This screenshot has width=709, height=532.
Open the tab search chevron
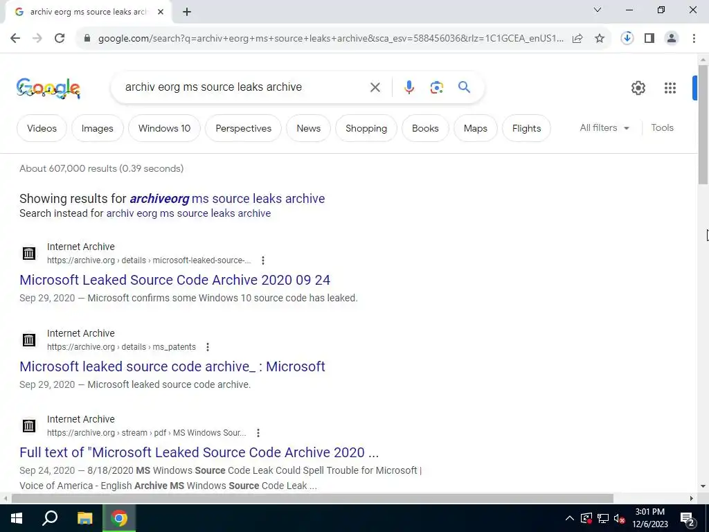598,10
